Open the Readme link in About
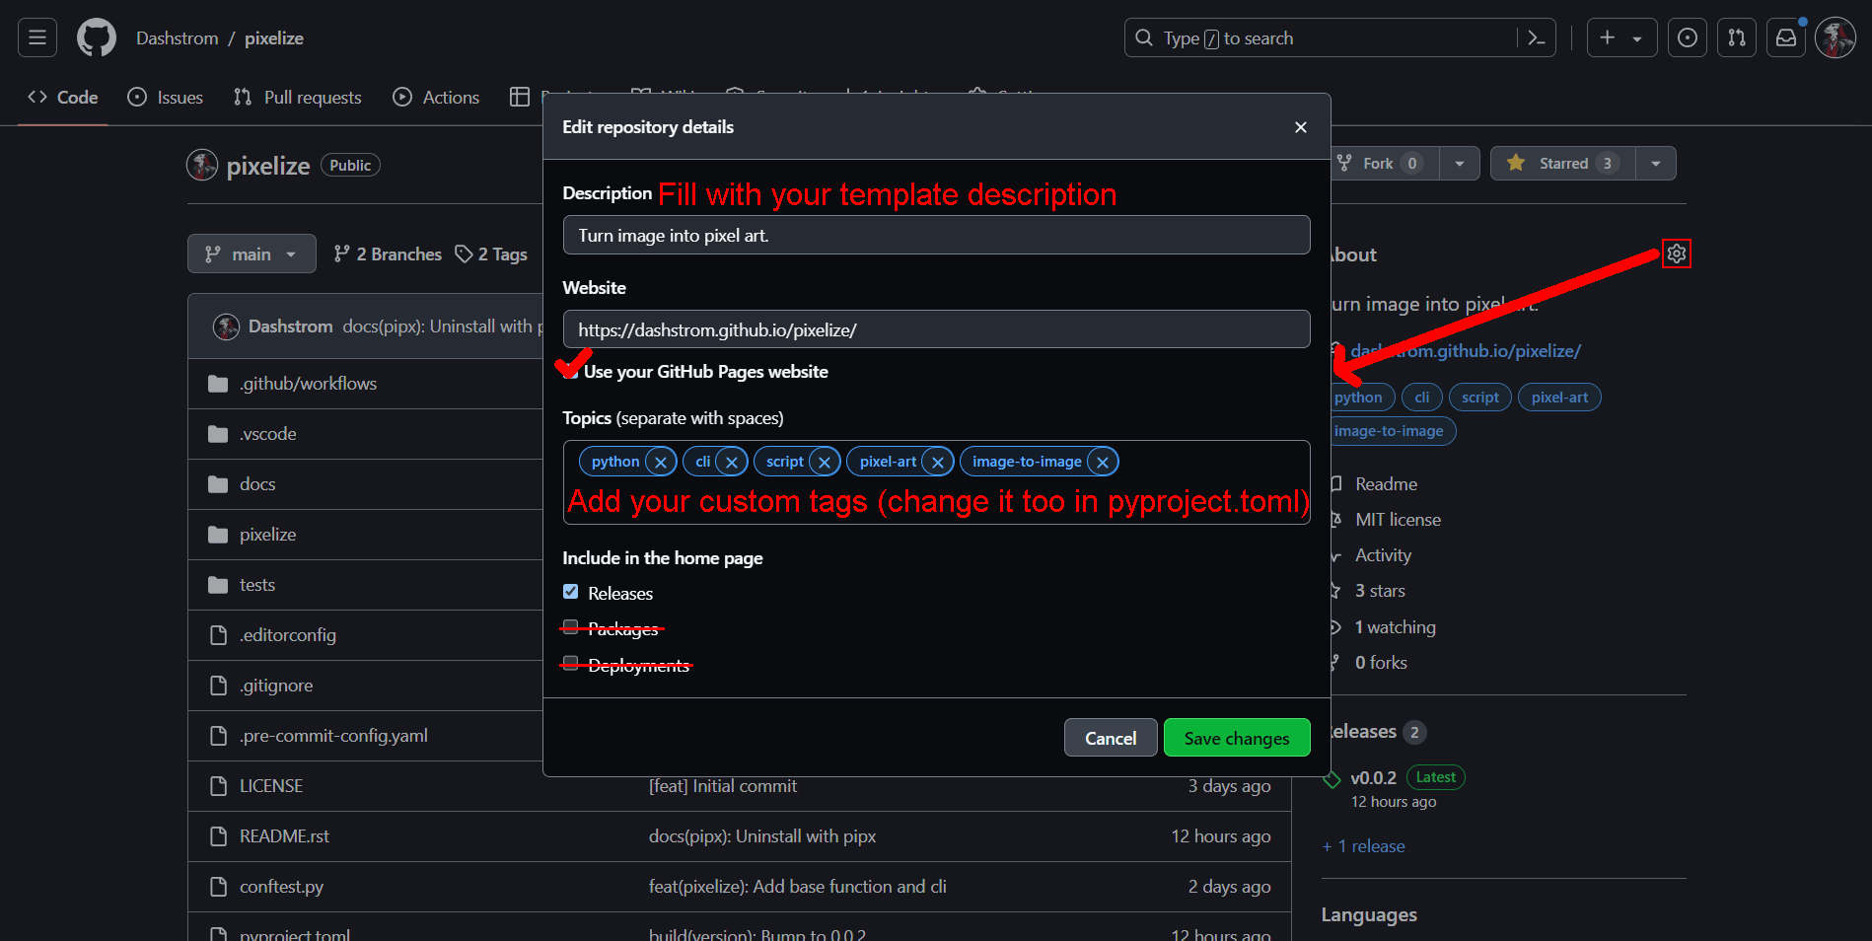The image size is (1872, 941). [x=1386, y=484]
